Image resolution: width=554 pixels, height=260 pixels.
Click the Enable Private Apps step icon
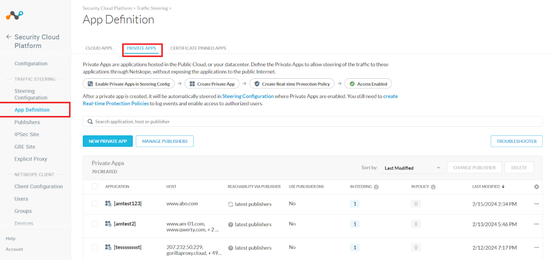90,84
